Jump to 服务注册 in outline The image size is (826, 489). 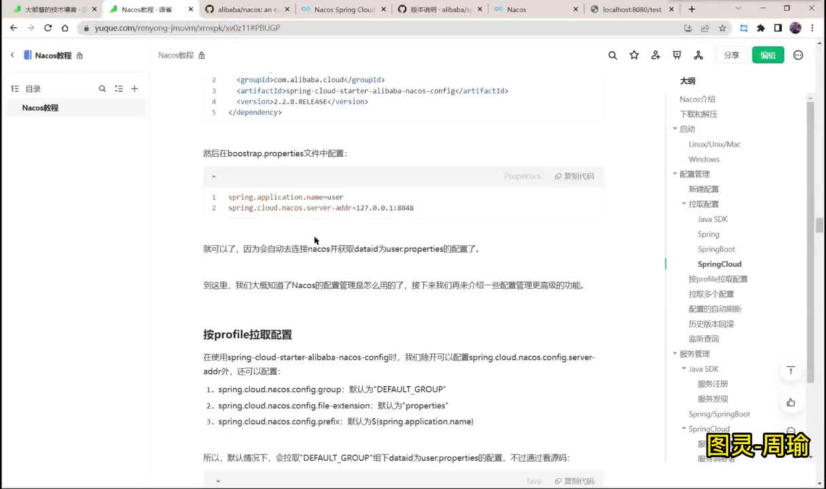click(x=713, y=384)
